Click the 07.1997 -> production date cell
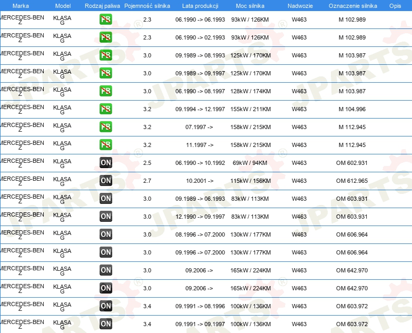The image size is (412, 333). coord(199,127)
